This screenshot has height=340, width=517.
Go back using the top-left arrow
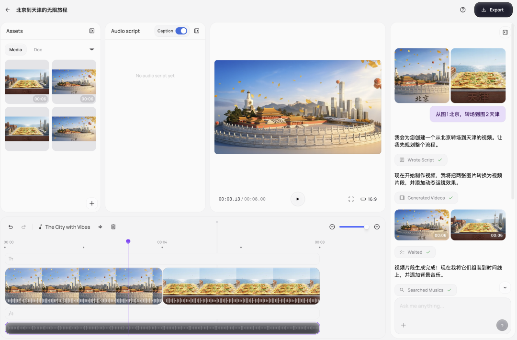click(x=8, y=10)
